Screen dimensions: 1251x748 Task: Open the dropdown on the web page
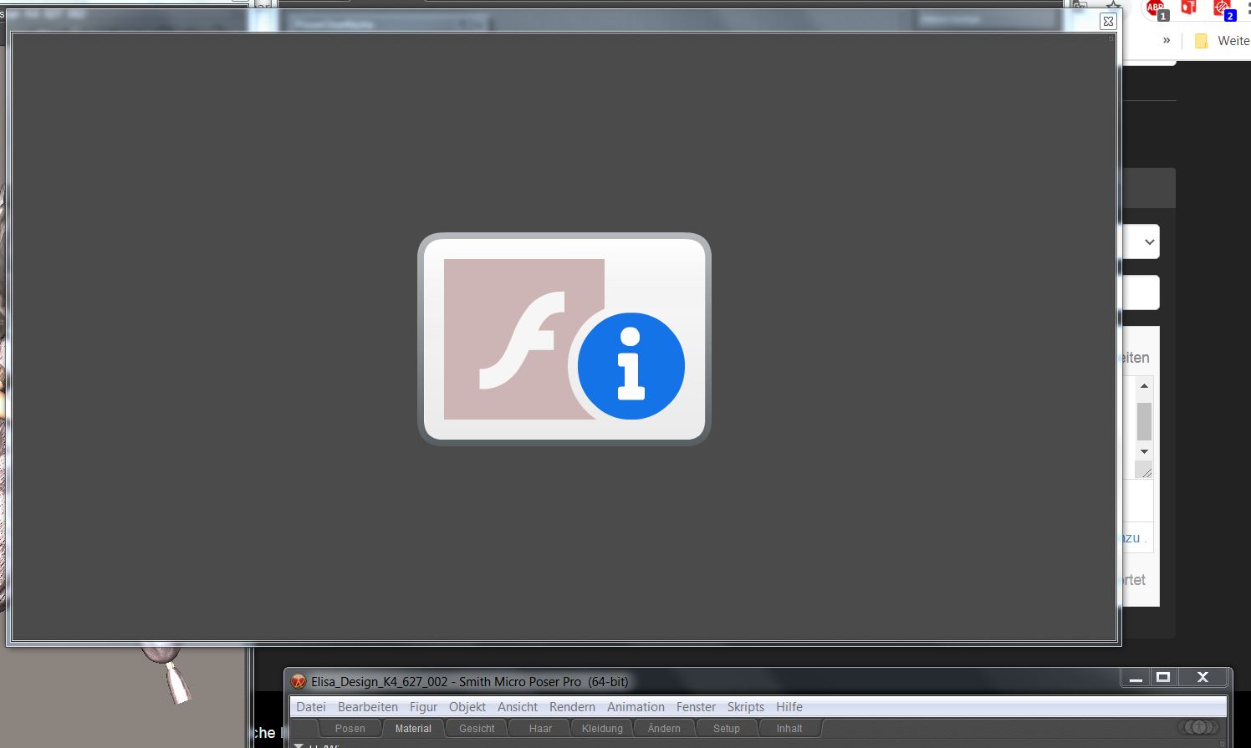(1141, 242)
